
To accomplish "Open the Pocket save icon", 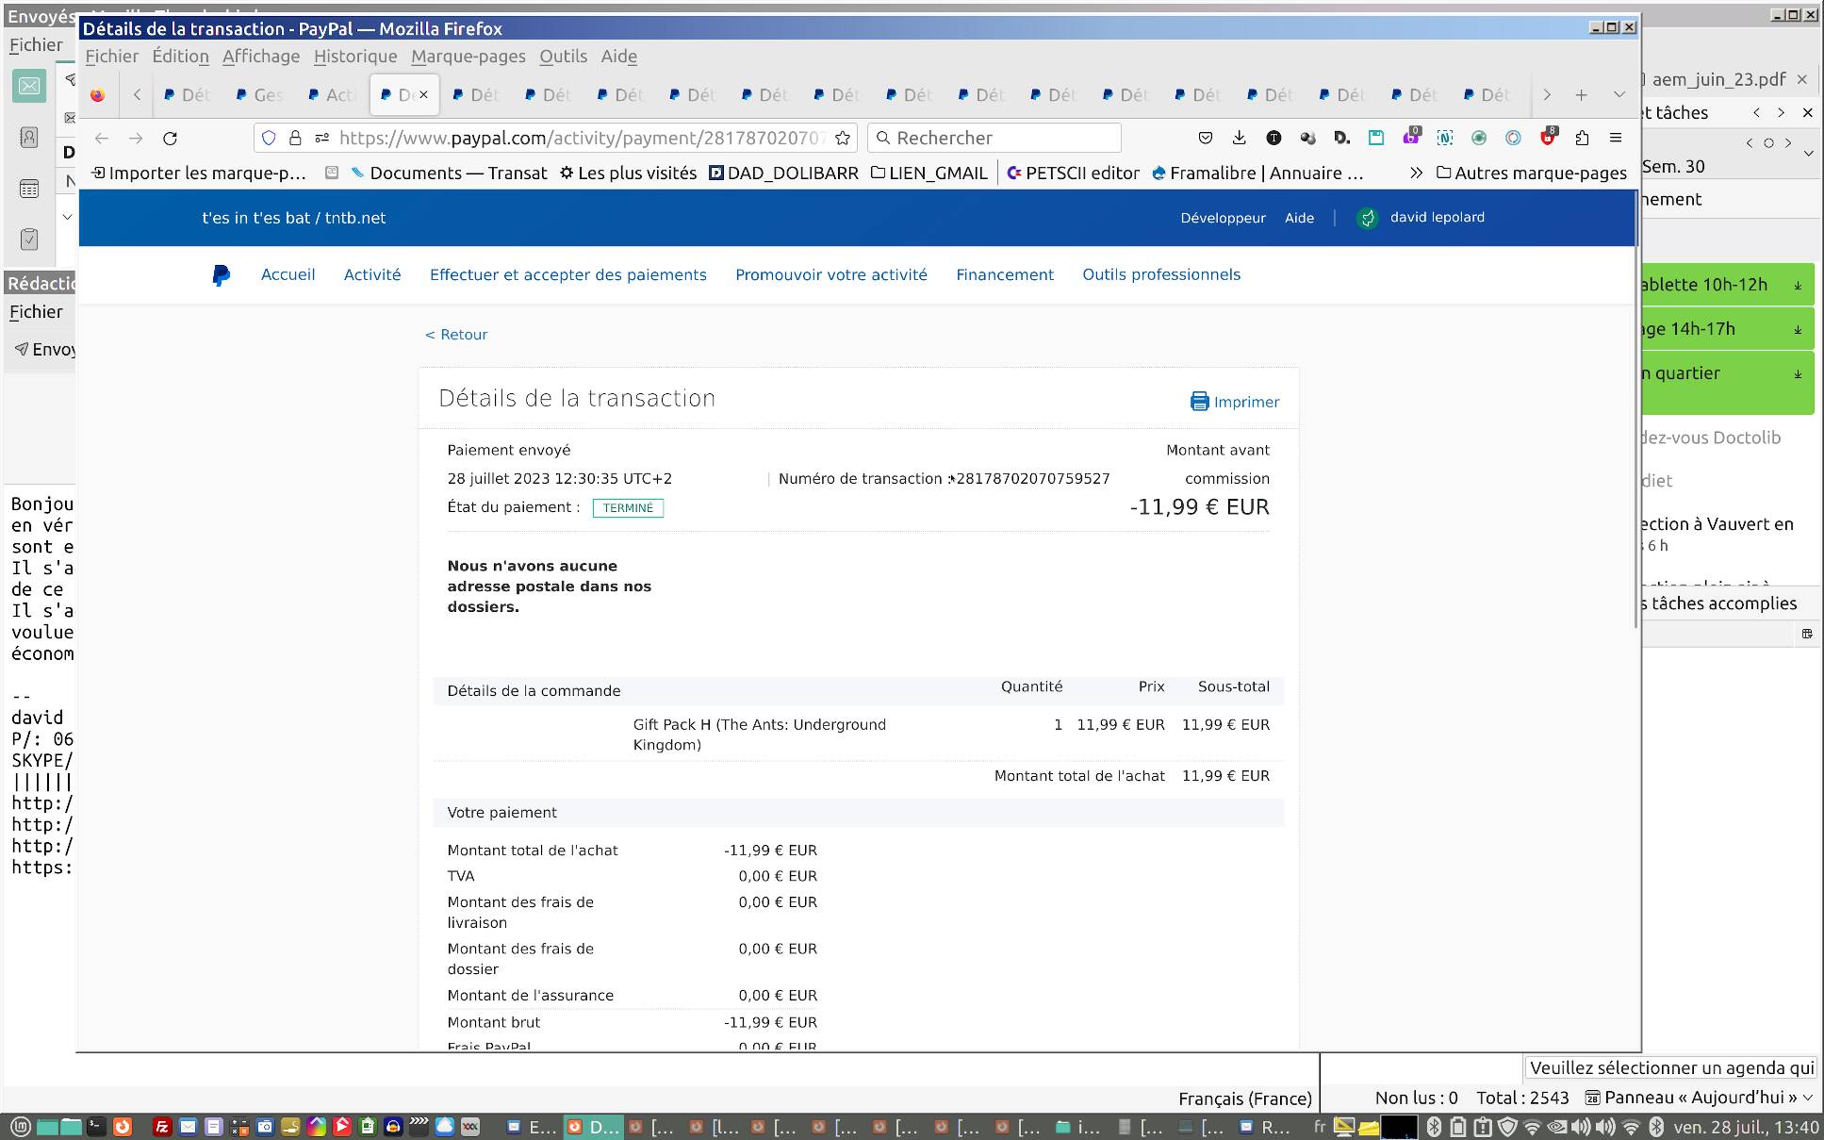I will [1205, 139].
